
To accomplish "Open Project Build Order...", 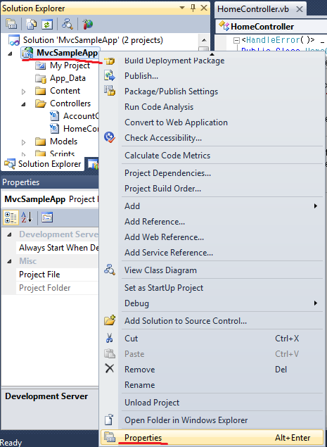I will pos(162,188).
